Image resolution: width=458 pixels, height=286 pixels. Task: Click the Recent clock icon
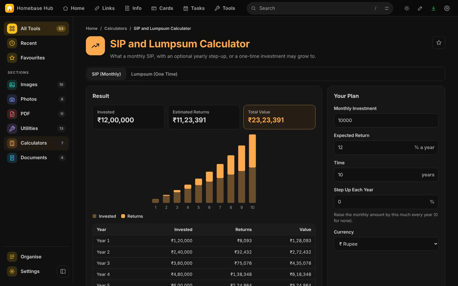point(12,43)
